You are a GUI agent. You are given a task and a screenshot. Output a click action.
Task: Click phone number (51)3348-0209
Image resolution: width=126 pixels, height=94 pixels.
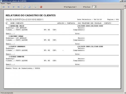point(97,47)
